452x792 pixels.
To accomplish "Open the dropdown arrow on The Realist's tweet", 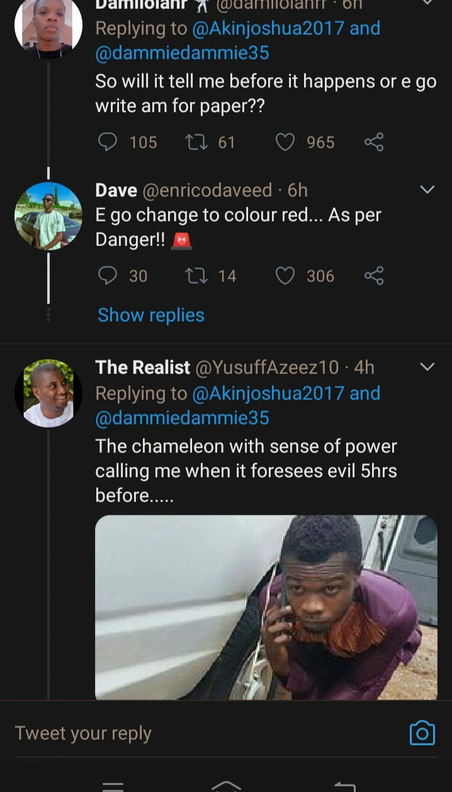I will 427,366.
